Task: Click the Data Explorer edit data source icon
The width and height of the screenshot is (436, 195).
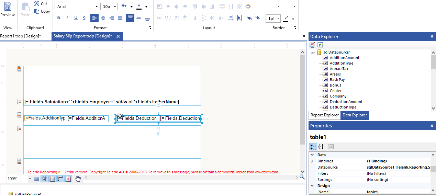Action: (x=312, y=45)
